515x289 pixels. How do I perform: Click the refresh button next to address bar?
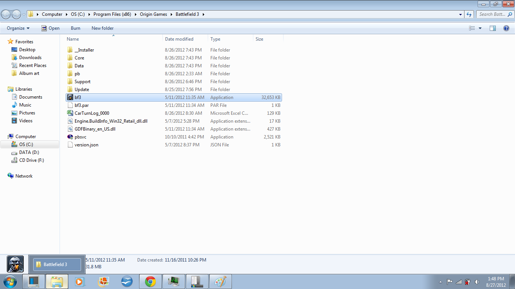coord(469,14)
